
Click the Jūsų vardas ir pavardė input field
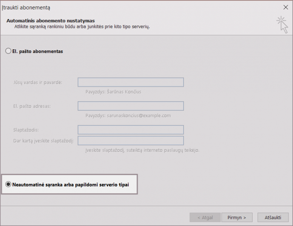point(131,82)
